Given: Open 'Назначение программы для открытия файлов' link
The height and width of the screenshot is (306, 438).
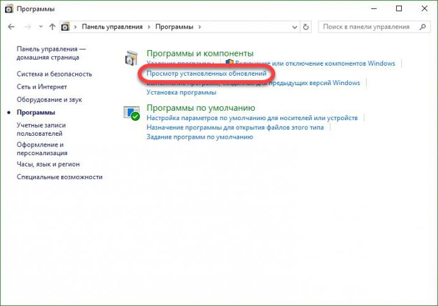Looking at the screenshot, I should tap(235, 128).
